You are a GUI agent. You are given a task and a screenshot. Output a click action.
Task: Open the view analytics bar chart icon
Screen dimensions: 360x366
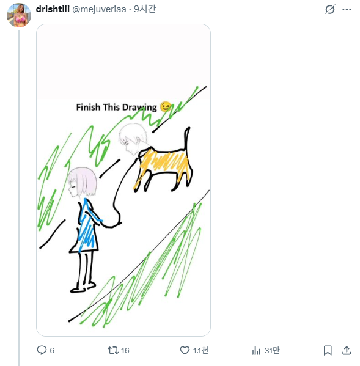256,350
